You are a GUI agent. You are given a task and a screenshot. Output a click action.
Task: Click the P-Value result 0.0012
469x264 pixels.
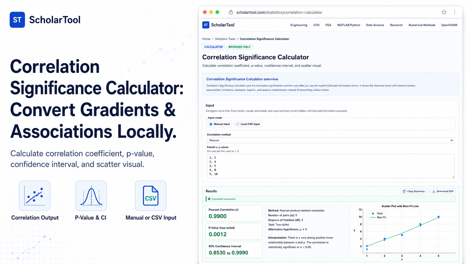tap(218, 234)
